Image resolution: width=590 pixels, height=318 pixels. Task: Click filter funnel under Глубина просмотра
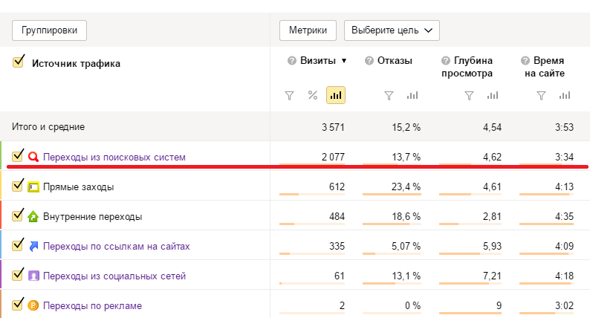pyautogui.click(x=469, y=96)
